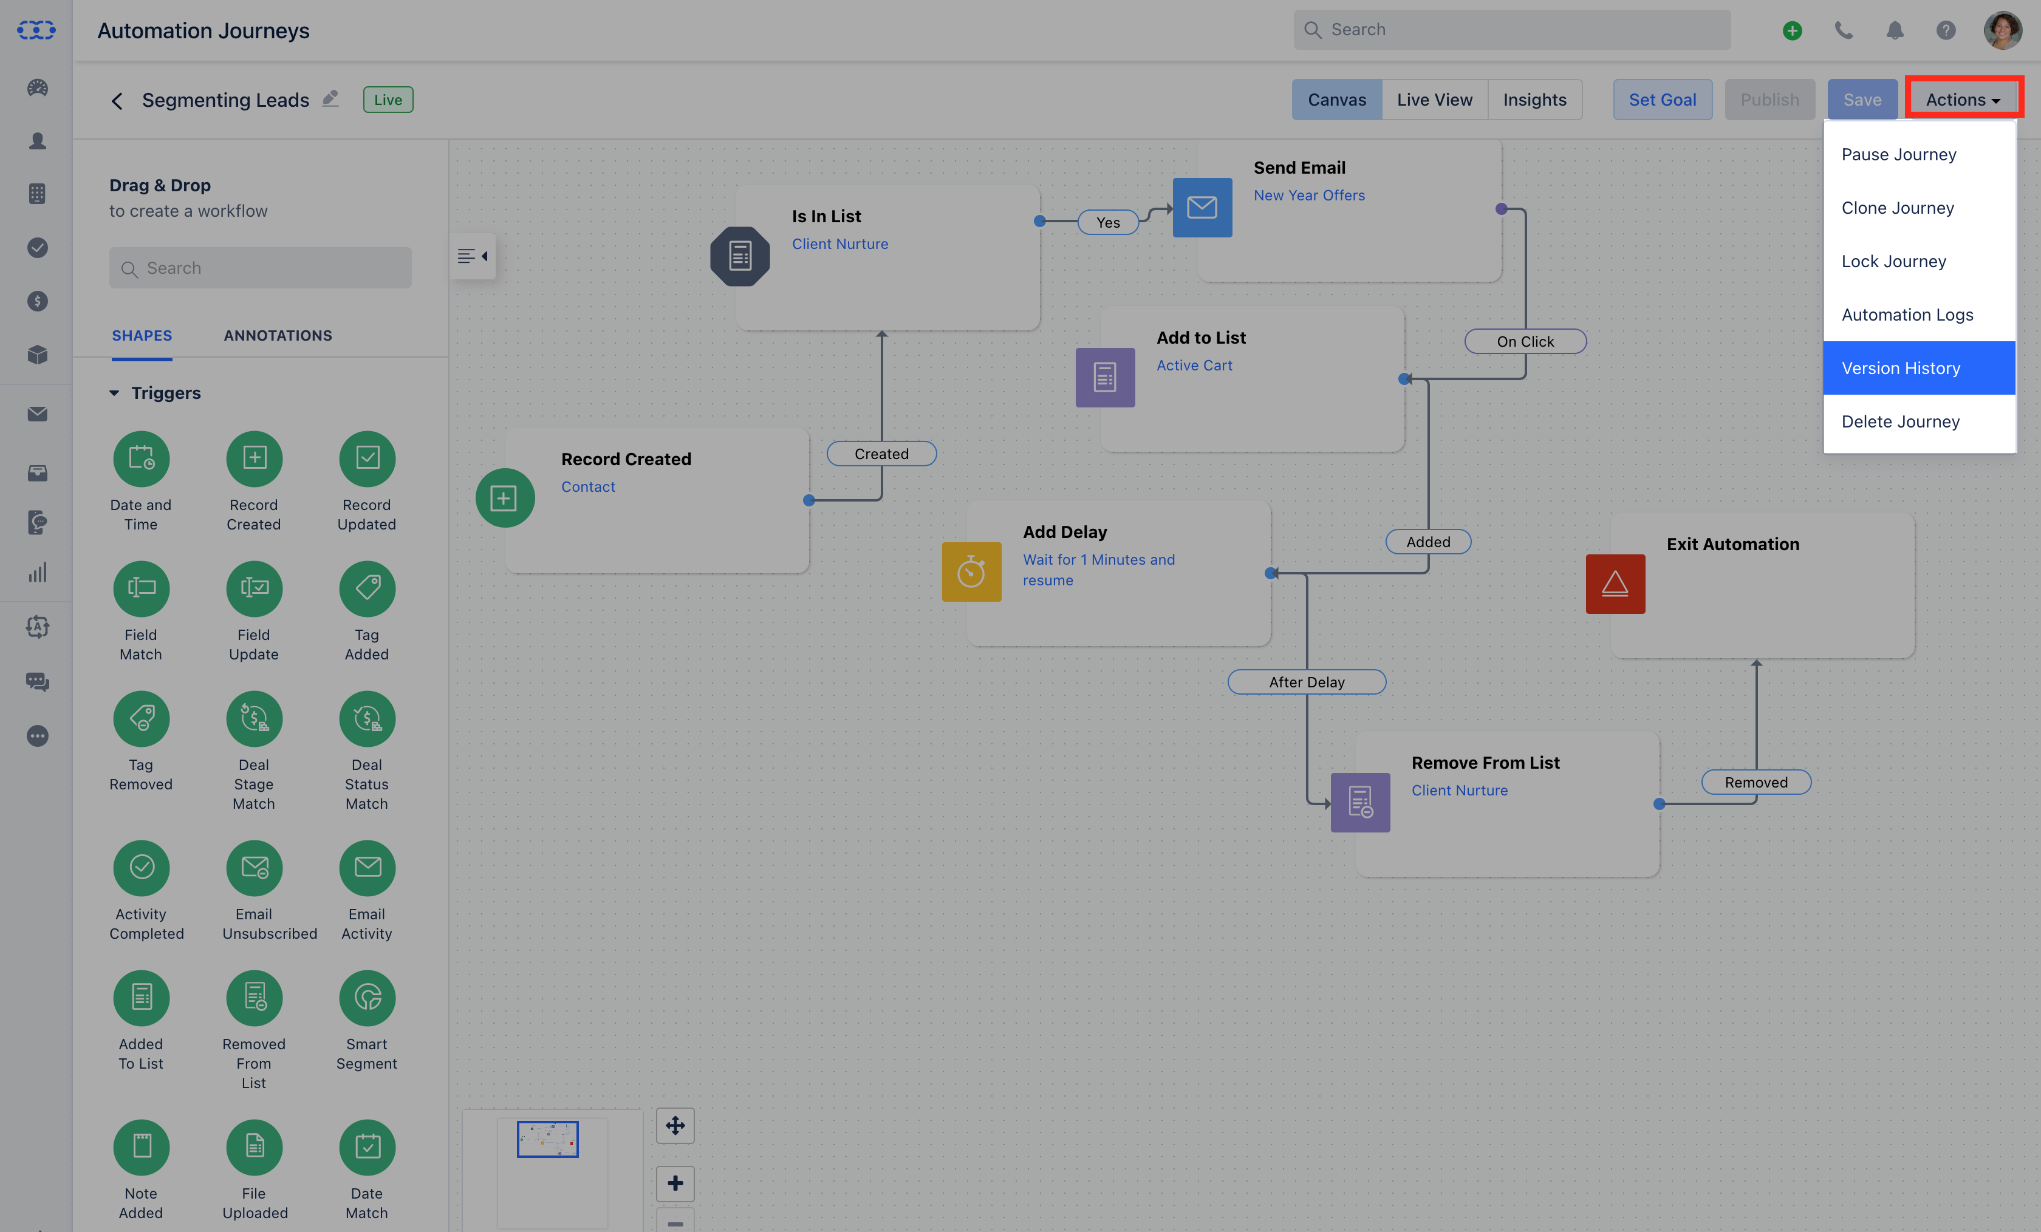Select the Added To List trigger
This screenshot has height=1232, width=2041.
(x=141, y=998)
